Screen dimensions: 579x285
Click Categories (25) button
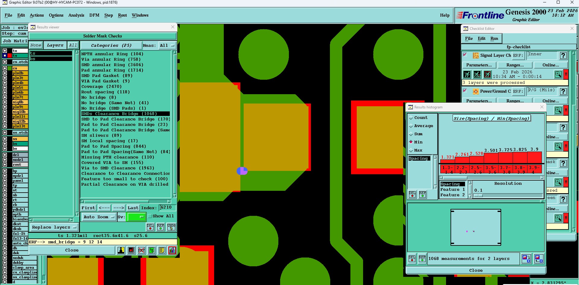(x=111, y=46)
